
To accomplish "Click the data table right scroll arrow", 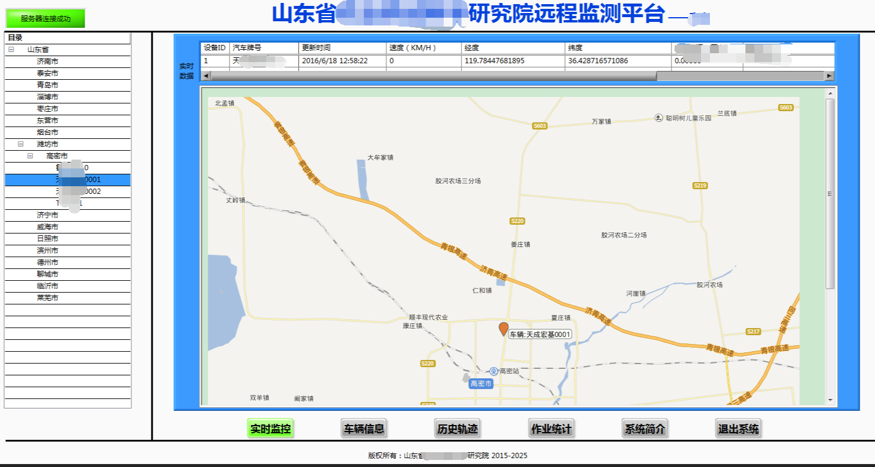I will coord(829,76).
